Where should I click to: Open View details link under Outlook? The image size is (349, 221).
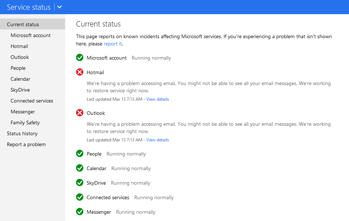tap(158, 140)
